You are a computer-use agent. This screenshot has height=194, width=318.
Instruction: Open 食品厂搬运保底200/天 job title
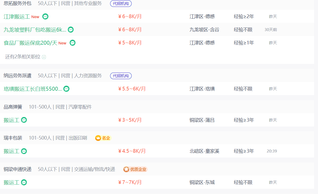(x=30, y=43)
